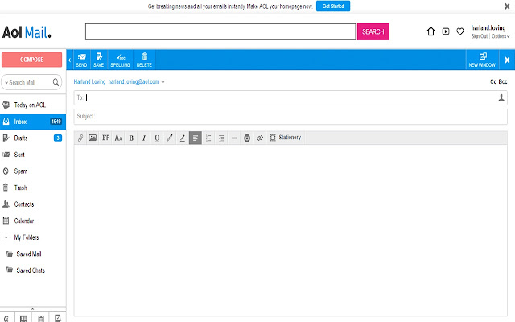Viewport: 515px width, 322px height.
Task: Insert a numbered list
Action: coord(208,138)
